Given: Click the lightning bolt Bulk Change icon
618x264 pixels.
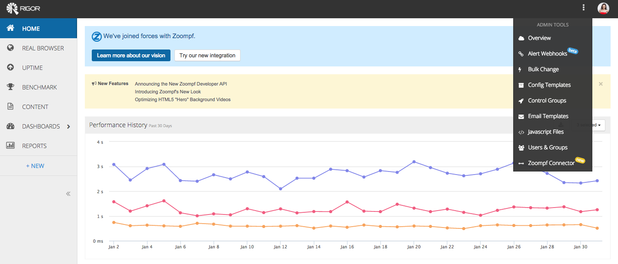Looking at the screenshot, I should tap(521, 69).
